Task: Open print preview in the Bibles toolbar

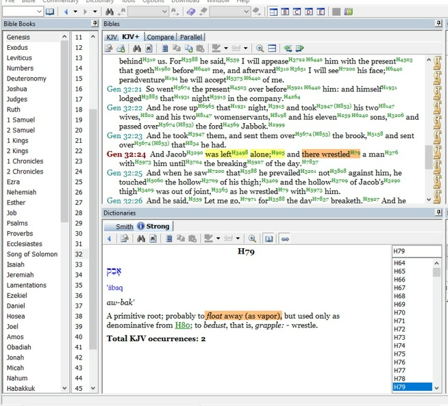Action: (108, 48)
